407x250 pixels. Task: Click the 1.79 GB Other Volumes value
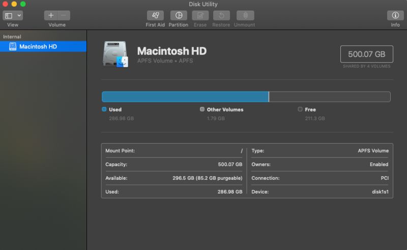click(x=216, y=119)
